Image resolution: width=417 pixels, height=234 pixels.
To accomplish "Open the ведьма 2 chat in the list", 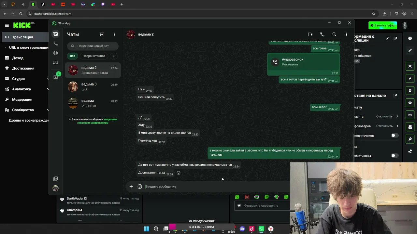I will click(93, 70).
